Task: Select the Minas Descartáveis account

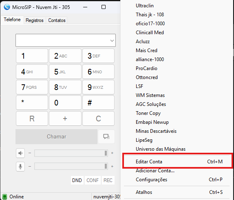Action: (x=156, y=131)
